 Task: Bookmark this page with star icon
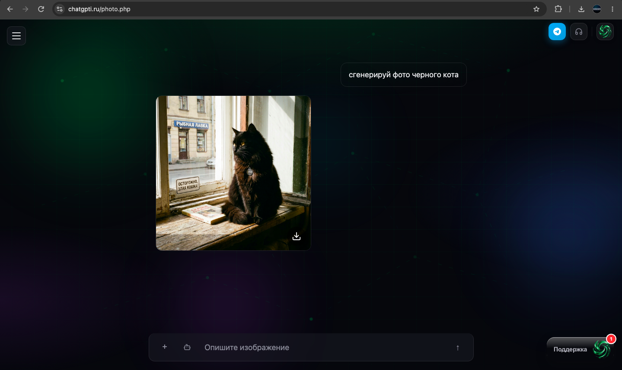[x=536, y=9]
